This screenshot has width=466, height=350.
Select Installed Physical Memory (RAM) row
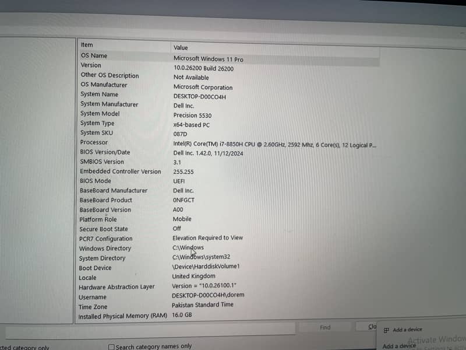pyautogui.click(x=123, y=316)
